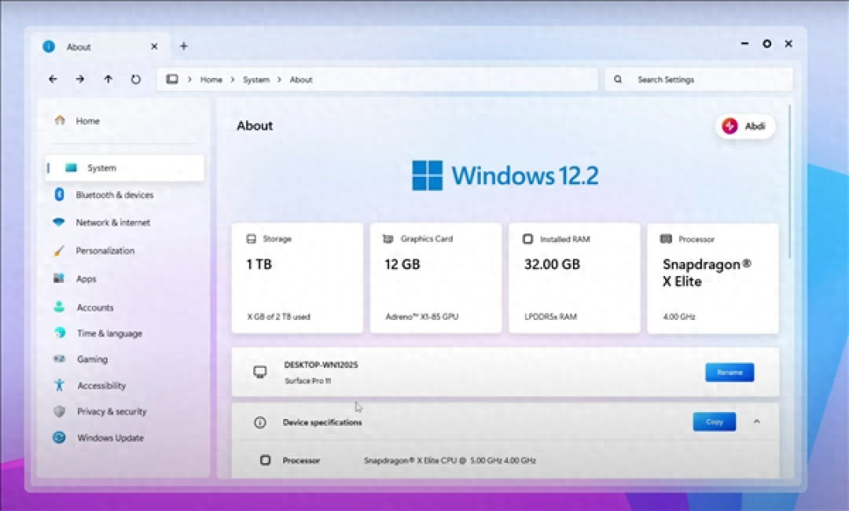Click the back arrow navigation icon
Screen dimensions: 849x511
click(53, 79)
